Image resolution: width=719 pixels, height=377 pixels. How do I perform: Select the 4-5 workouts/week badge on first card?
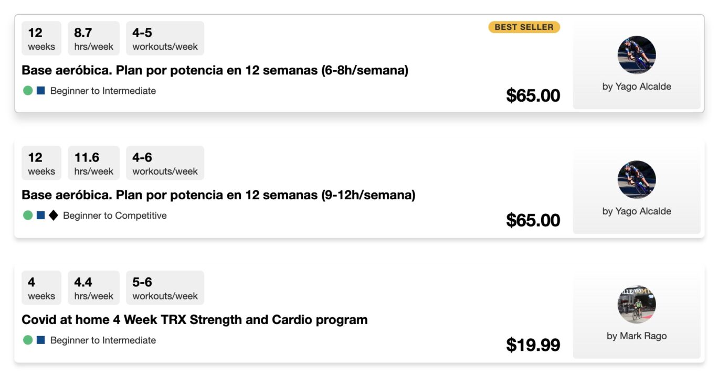coord(165,37)
